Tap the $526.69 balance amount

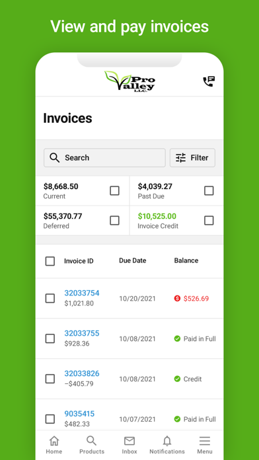click(x=196, y=299)
